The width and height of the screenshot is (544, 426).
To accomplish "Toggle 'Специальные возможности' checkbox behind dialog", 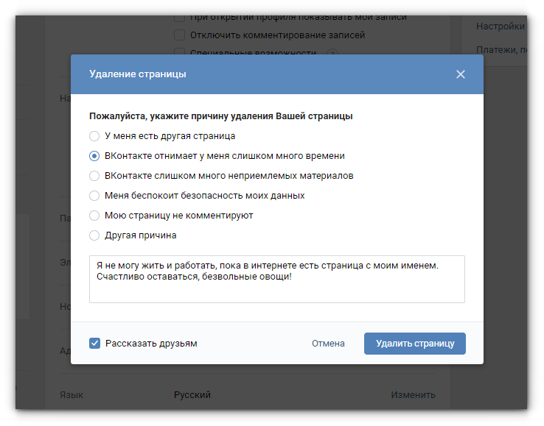I will pyautogui.click(x=179, y=52).
